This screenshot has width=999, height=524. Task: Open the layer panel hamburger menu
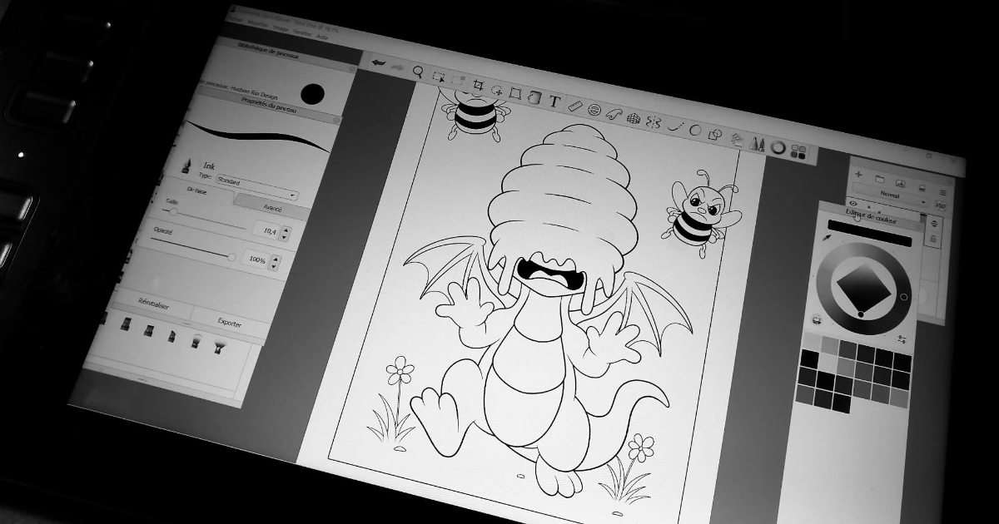942,192
